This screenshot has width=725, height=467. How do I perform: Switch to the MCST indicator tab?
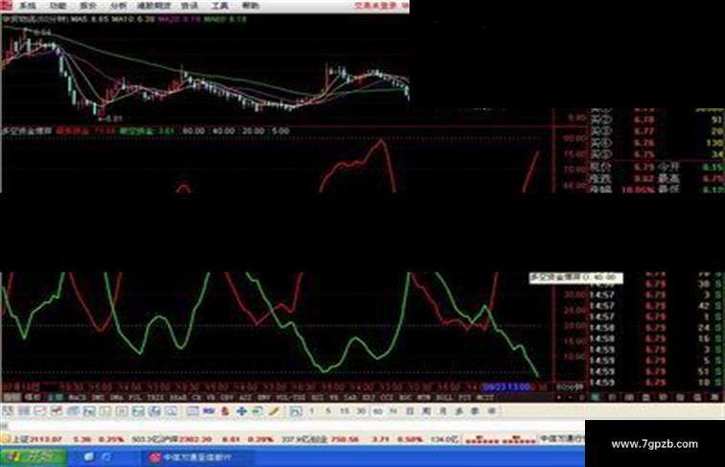click(485, 397)
